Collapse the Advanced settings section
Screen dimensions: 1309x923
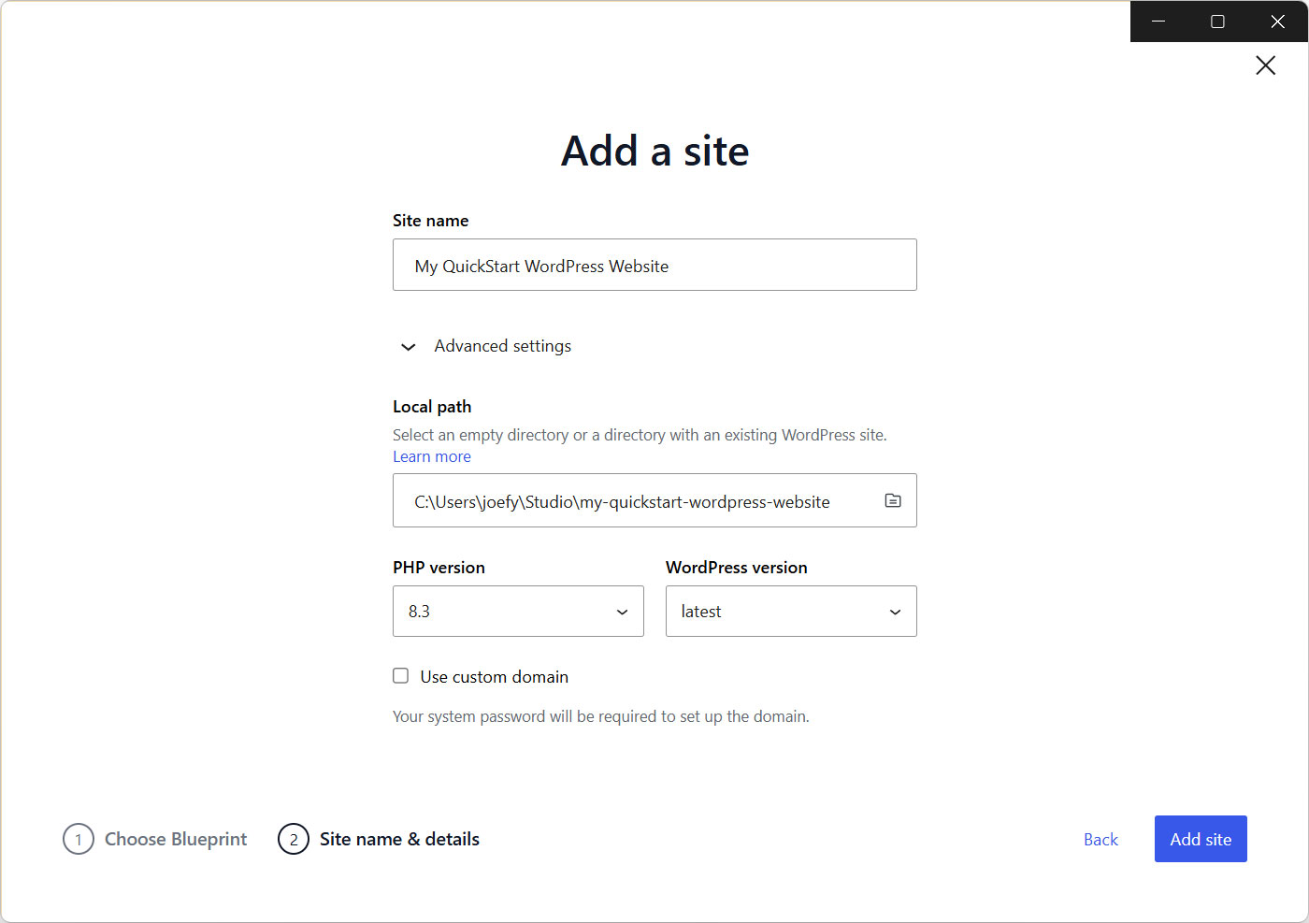coord(502,346)
